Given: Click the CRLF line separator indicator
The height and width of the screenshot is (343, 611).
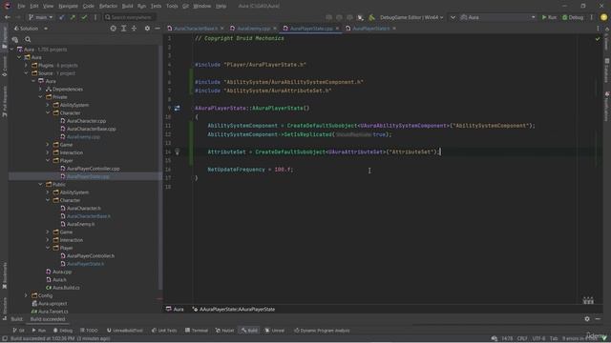Looking at the screenshot, I should pos(522,339).
